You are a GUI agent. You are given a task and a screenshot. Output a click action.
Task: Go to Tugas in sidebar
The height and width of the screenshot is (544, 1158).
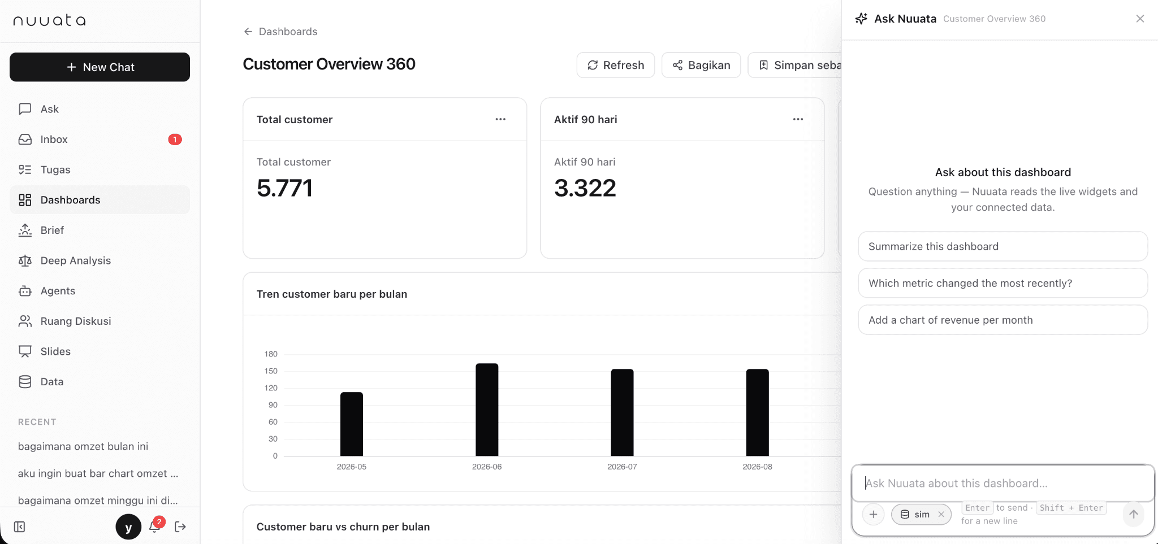click(x=100, y=169)
